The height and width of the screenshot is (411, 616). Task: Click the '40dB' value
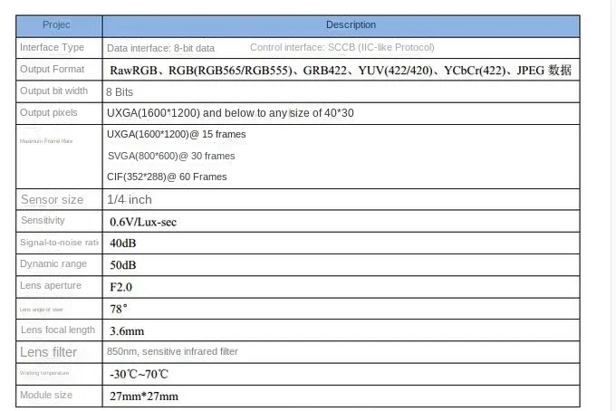(123, 244)
